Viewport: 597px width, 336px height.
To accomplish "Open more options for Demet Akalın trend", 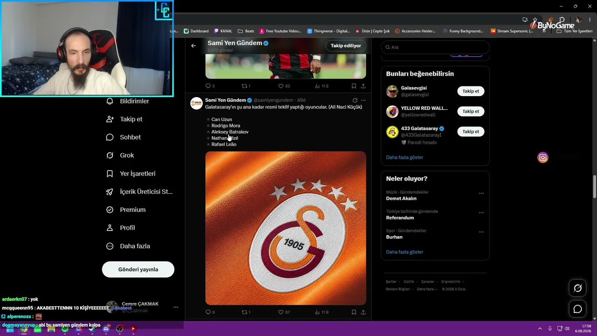I will pyautogui.click(x=481, y=193).
